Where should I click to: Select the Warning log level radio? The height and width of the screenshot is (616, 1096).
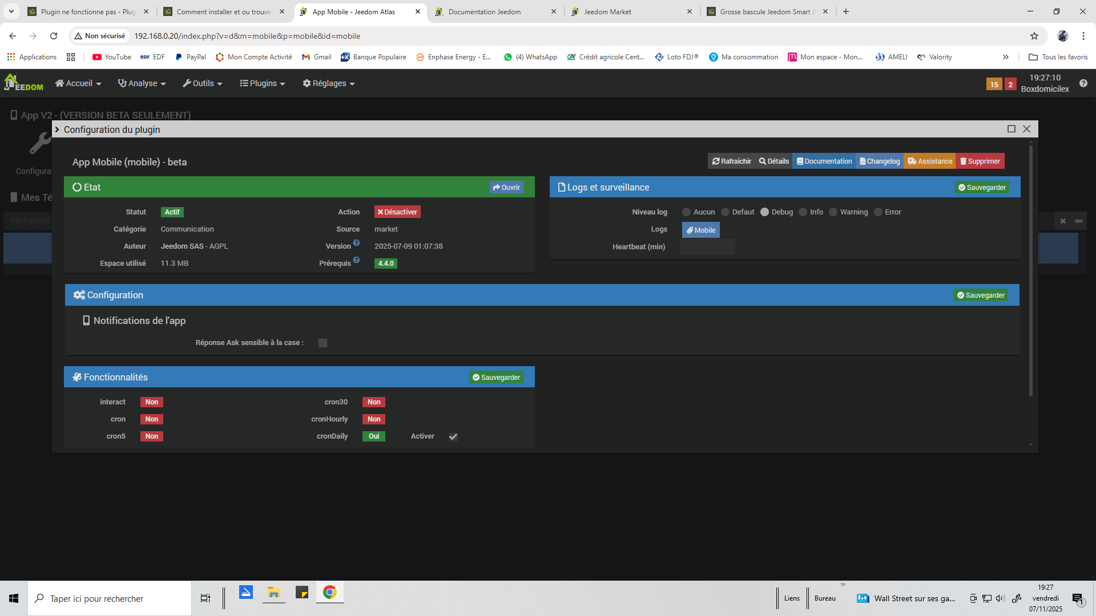(833, 212)
